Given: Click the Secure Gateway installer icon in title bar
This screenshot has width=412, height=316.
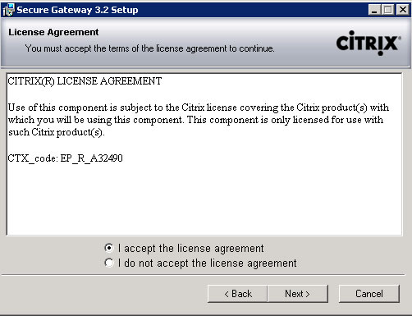Looking at the screenshot, I should pyautogui.click(x=8, y=10).
